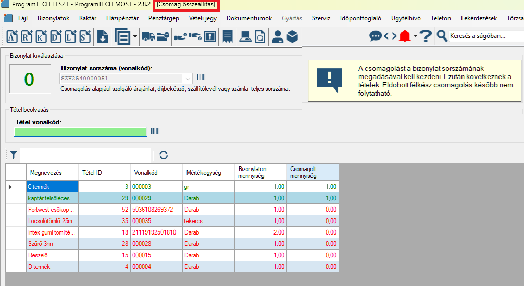Click the document download arrow icon
The image size is (524, 286).
point(103,36)
